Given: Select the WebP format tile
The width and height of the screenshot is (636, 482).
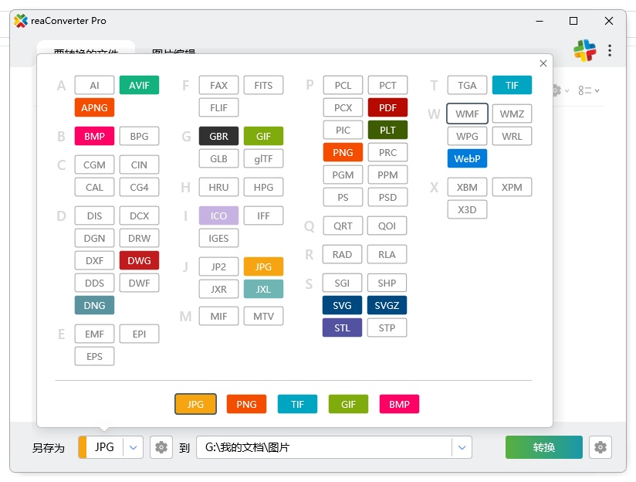Looking at the screenshot, I should click(466, 158).
